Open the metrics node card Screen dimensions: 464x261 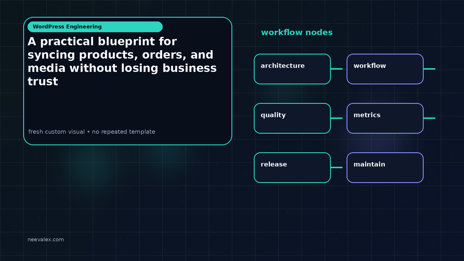tap(385, 118)
